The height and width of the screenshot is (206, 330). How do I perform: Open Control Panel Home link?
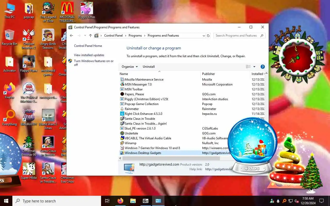88,46
